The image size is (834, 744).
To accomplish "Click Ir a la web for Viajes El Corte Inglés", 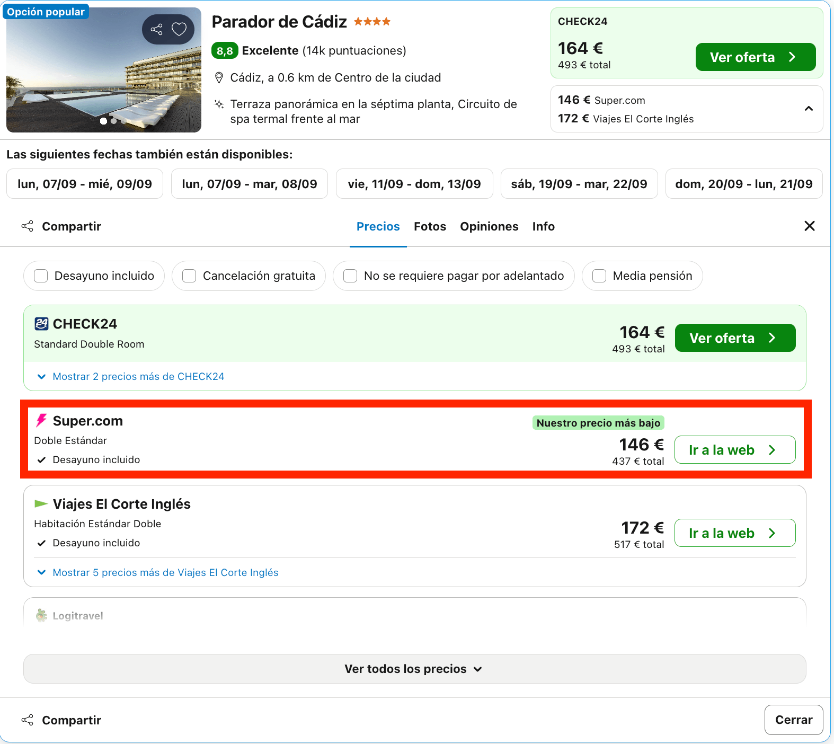I will pyautogui.click(x=735, y=533).
